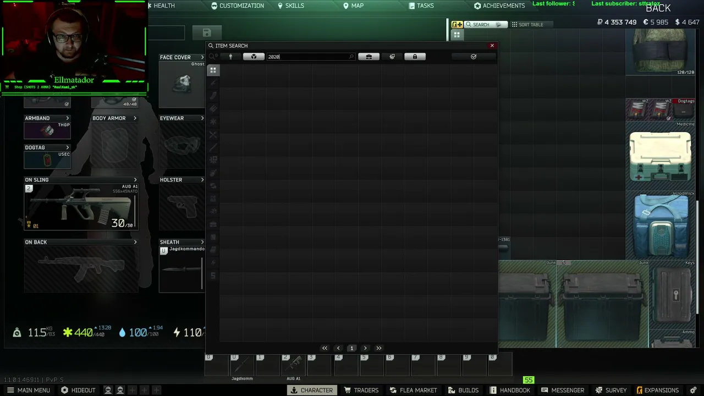Expand the Face Cover slot chevron
The width and height of the screenshot is (704, 396).
(x=202, y=57)
